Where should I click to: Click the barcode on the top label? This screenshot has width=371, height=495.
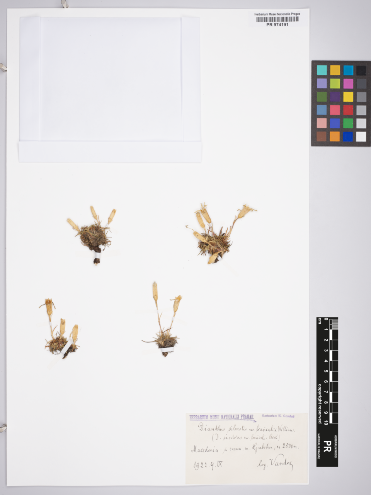277,19
